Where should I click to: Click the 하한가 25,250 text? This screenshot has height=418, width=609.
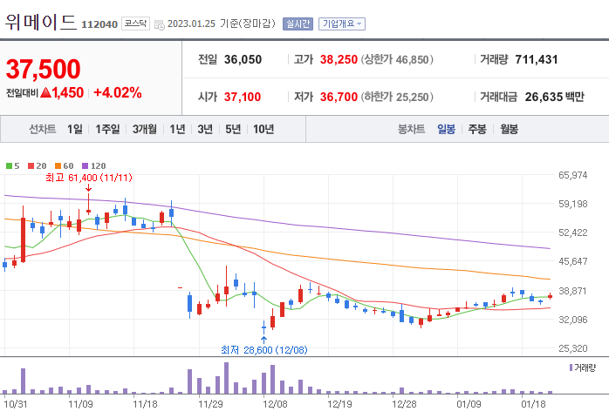(397, 97)
